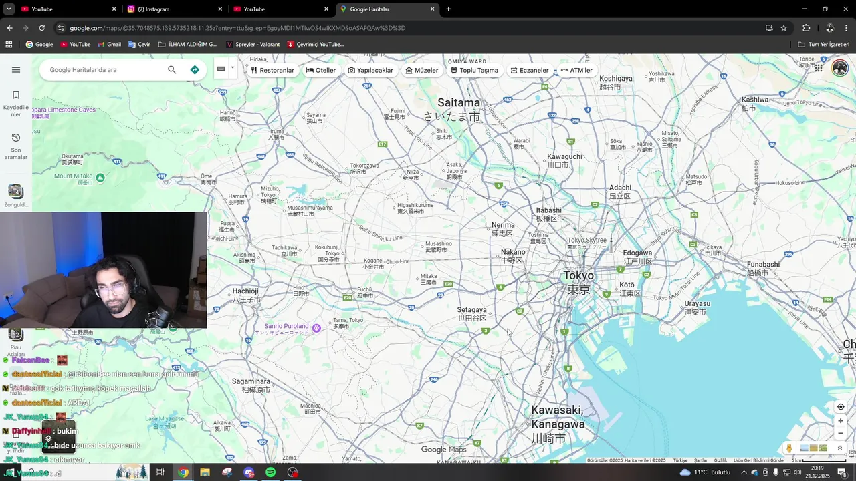The width and height of the screenshot is (856, 481).
Task: Open the weather widget 11°C Bulutlu
Action: click(705, 472)
